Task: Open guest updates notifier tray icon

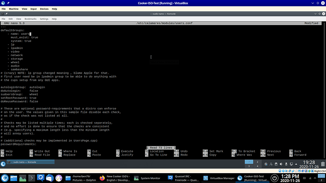Action: [x=266, y=164]
